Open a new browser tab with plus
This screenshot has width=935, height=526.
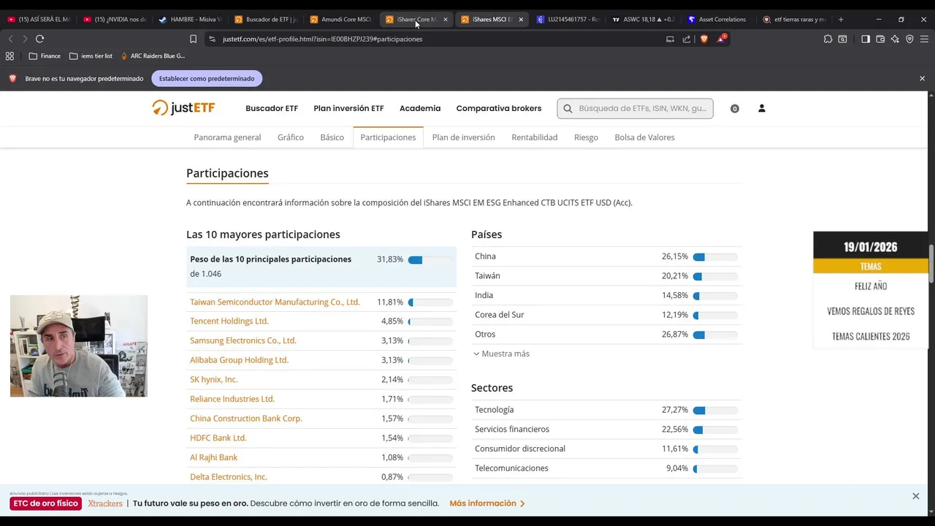(x=841, y=19)
